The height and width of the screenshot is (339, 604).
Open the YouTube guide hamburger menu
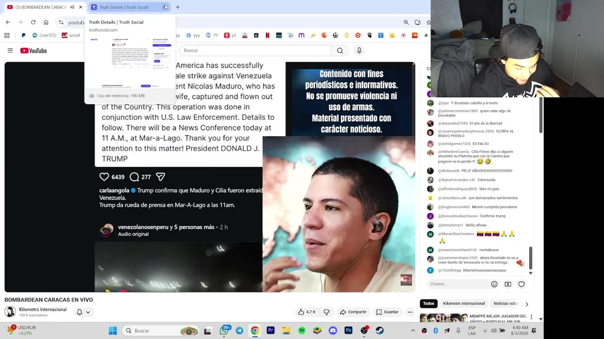[10, 50]
